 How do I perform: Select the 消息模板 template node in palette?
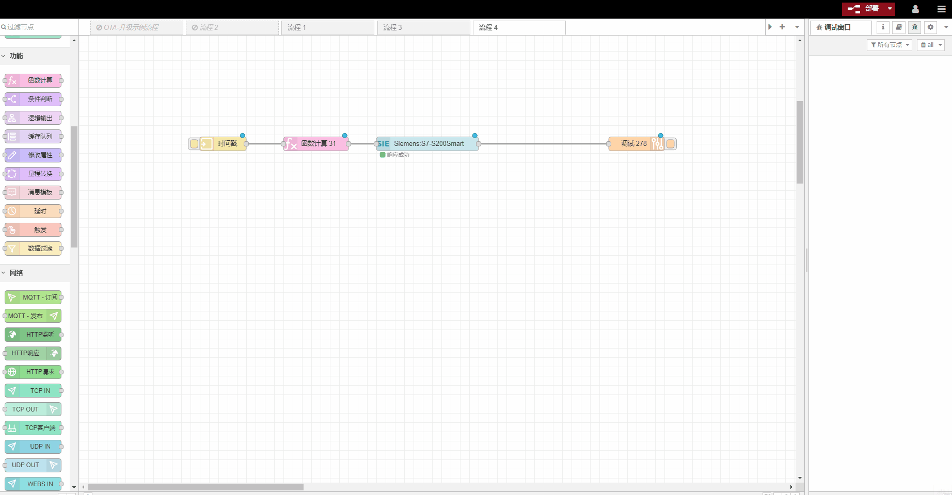point(33,192)
